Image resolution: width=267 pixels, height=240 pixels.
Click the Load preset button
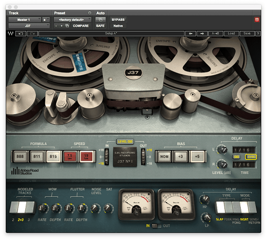point(231,34)
